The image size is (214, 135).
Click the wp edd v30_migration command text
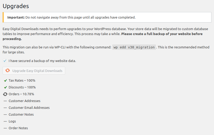pyautogui.click(x=134, y=47)
